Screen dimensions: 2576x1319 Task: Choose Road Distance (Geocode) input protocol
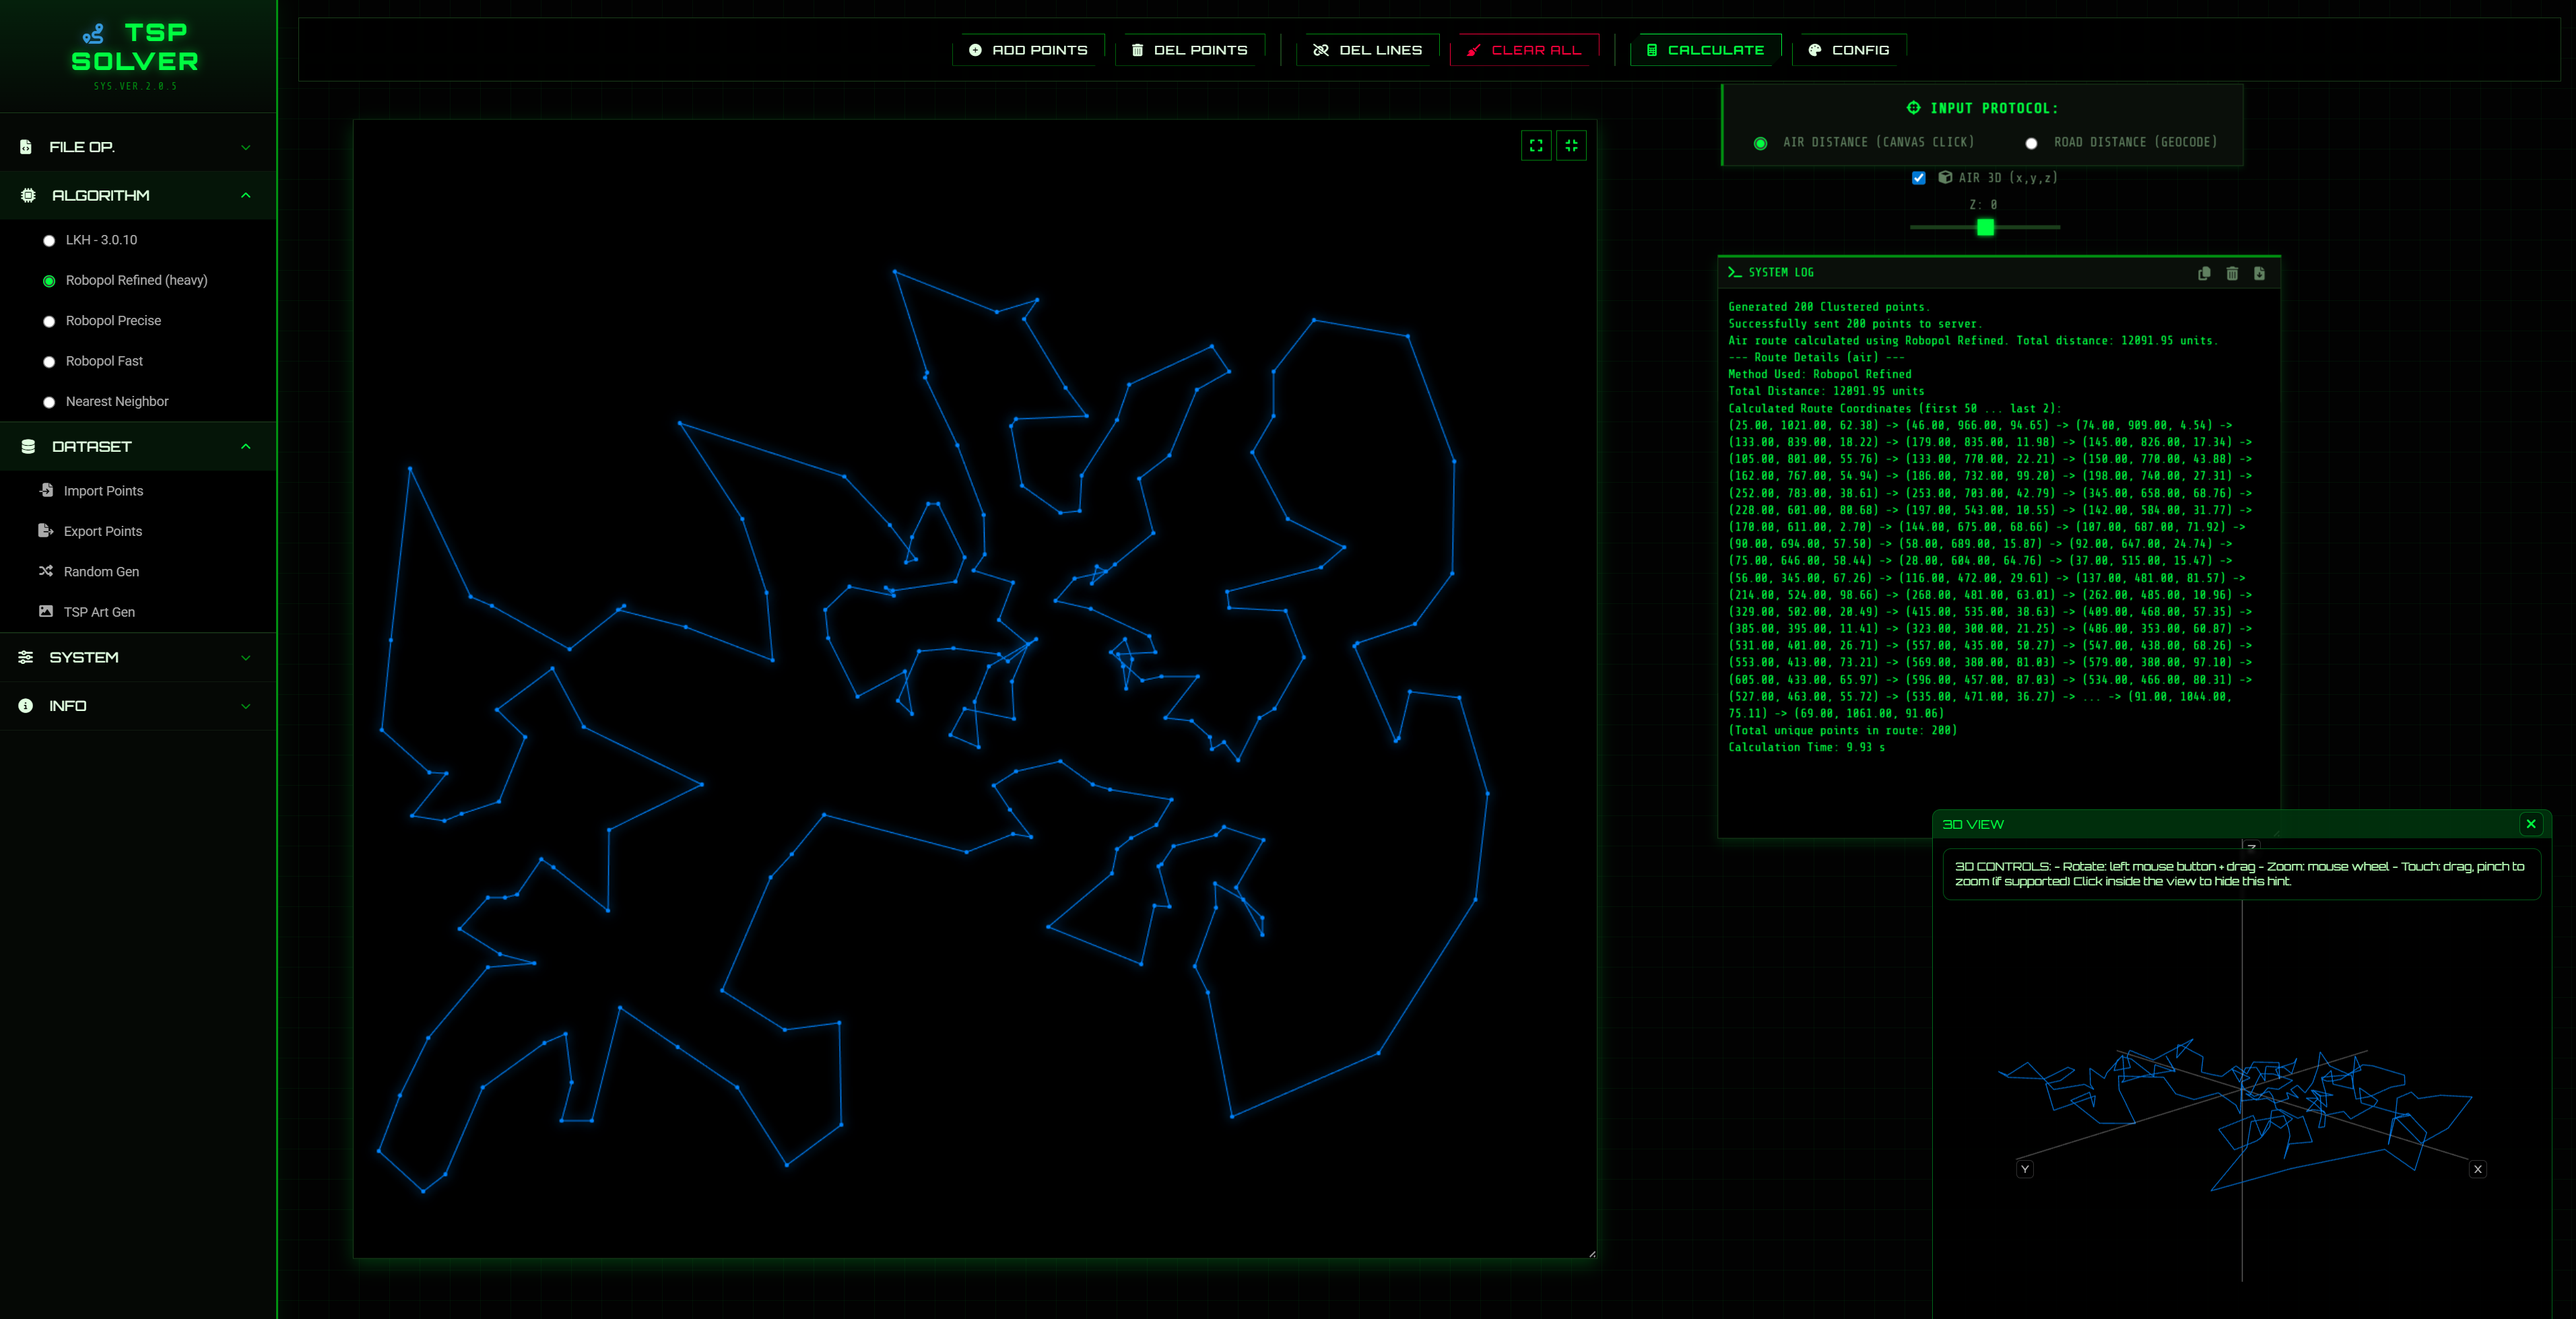(2031, 143)
